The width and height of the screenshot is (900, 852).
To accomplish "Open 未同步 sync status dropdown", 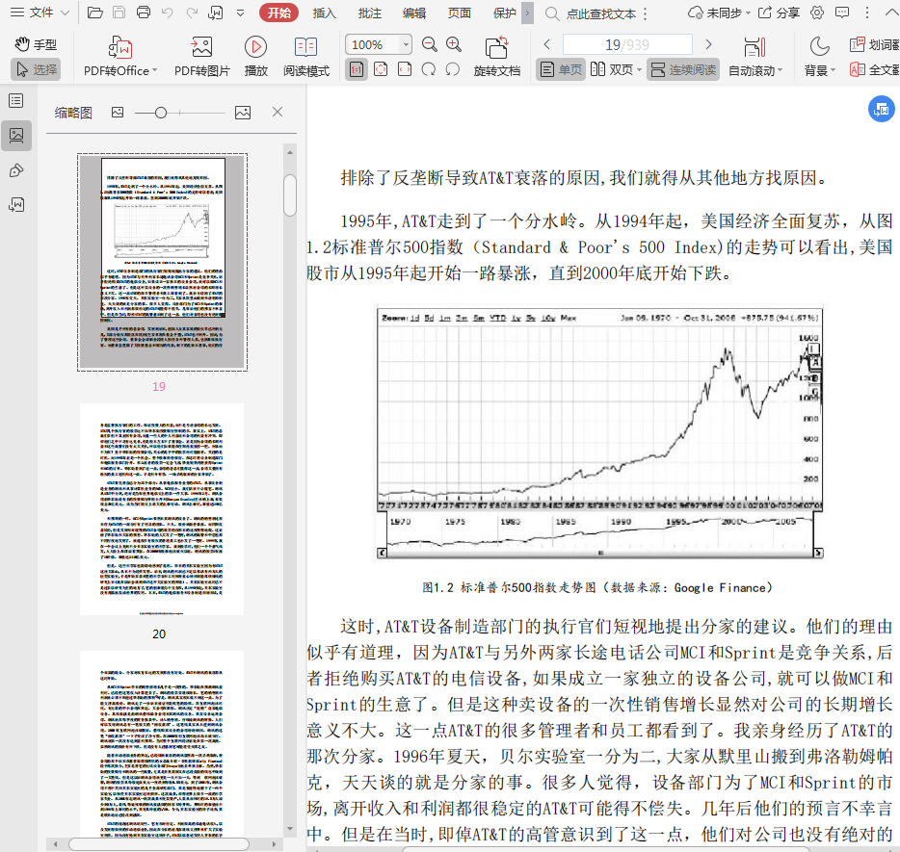I will point(748,13).
